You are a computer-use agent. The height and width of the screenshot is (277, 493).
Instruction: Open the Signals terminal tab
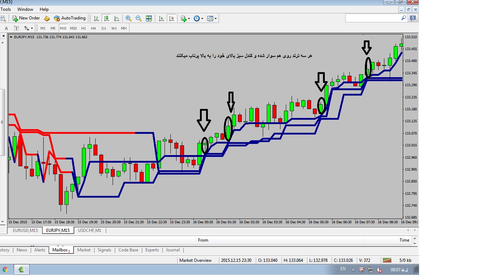click(x=104, y=250)
